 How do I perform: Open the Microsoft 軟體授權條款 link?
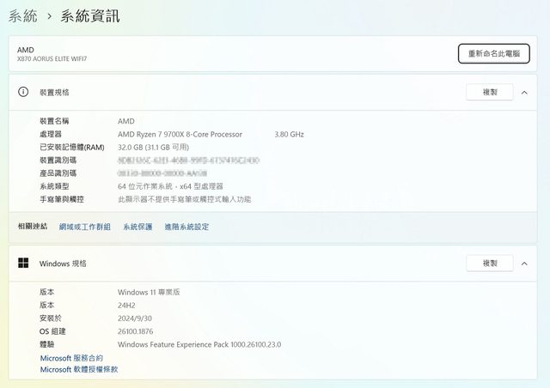click(x=79, y=369)
